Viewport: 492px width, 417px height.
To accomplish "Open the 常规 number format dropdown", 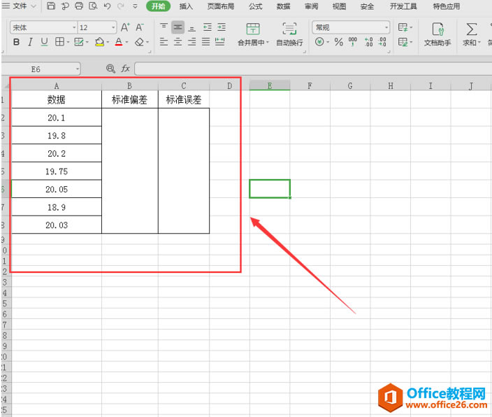I will (386, 28).
